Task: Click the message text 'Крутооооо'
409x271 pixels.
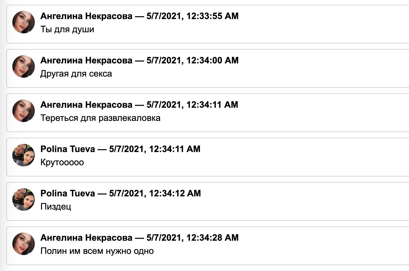Action: point(62,162)
